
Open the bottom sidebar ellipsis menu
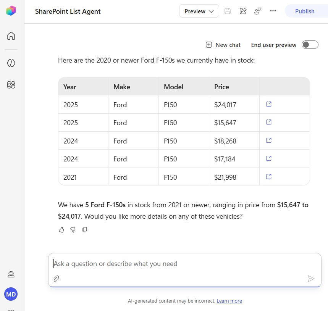click(x=11, y=310)
